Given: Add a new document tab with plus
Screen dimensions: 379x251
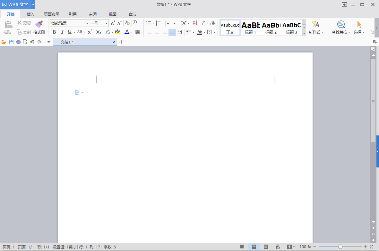Looking at the screenshot, I should point(121,42).
